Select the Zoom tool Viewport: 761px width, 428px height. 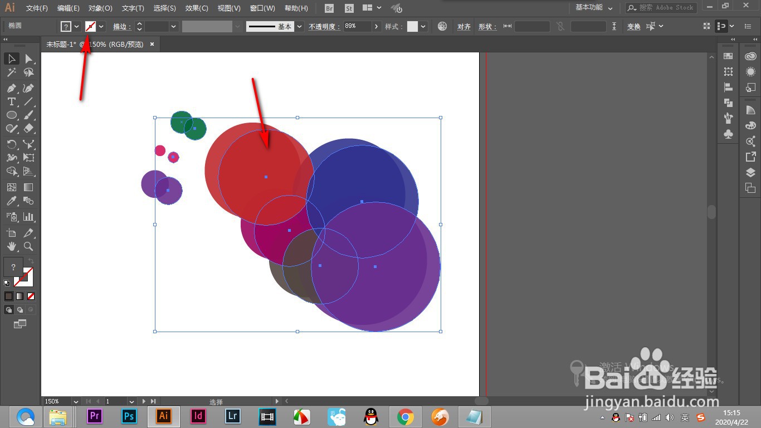click(28, 246)
